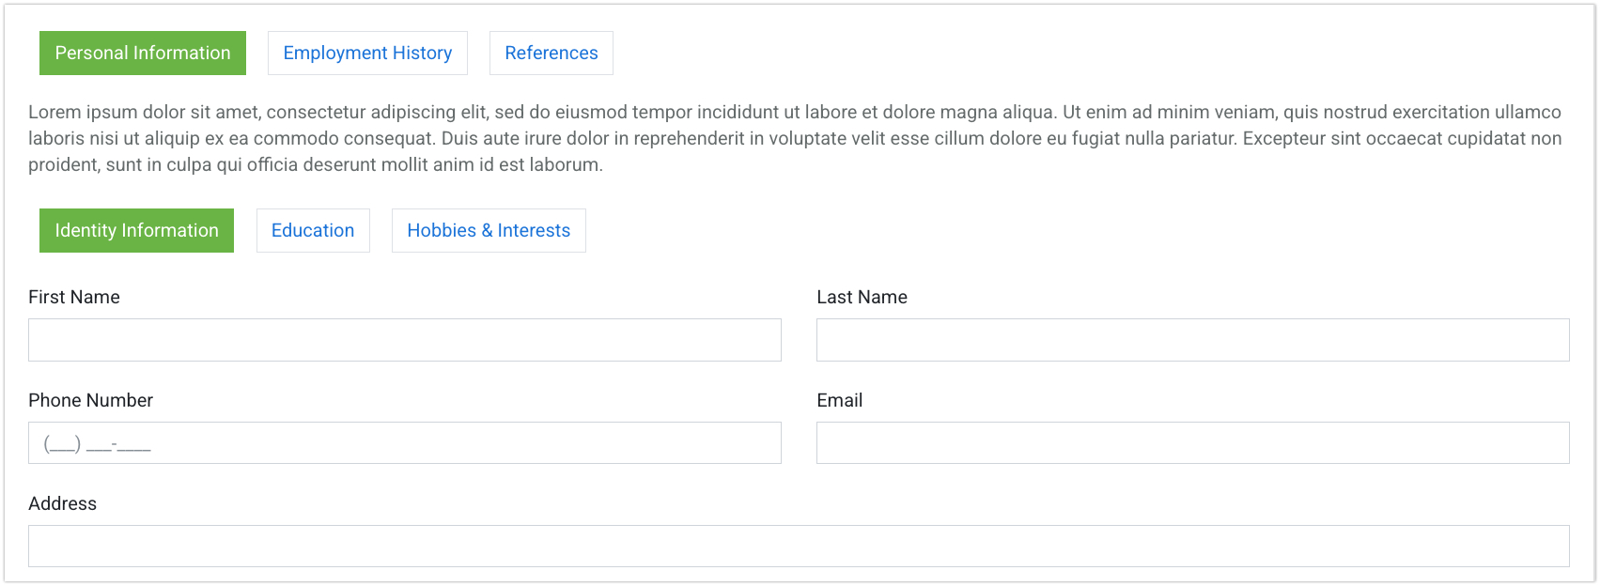Select the Personal Information tab
Image resolution: width=1600 pixels, height=586 pixels.
tap(143, 54)
